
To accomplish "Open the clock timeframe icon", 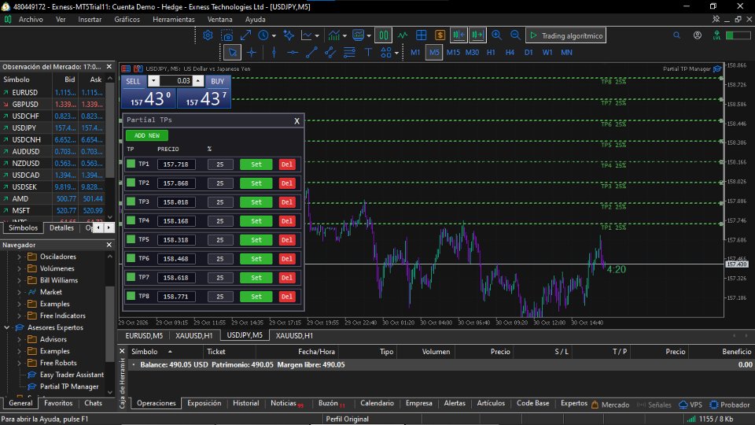I will click(x=263, y=35).
